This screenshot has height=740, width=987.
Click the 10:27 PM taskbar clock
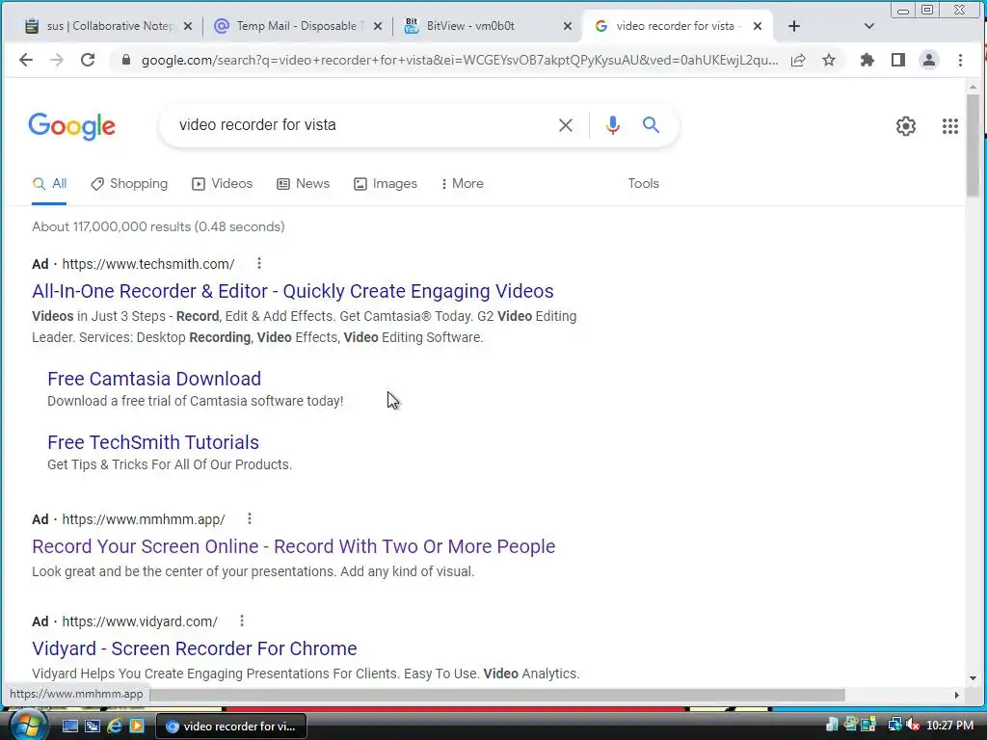[949, 726]
